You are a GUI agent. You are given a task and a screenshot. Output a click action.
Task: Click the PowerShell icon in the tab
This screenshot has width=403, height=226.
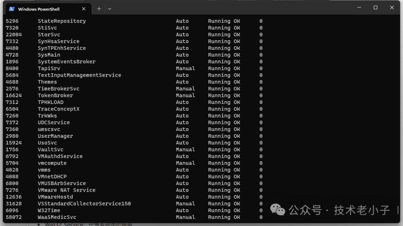pyautogui.click(x=12, y=9)
